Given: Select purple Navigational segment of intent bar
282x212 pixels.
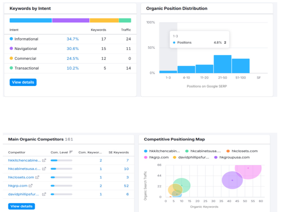Looking at the screenshot, I should pos(71,20).
